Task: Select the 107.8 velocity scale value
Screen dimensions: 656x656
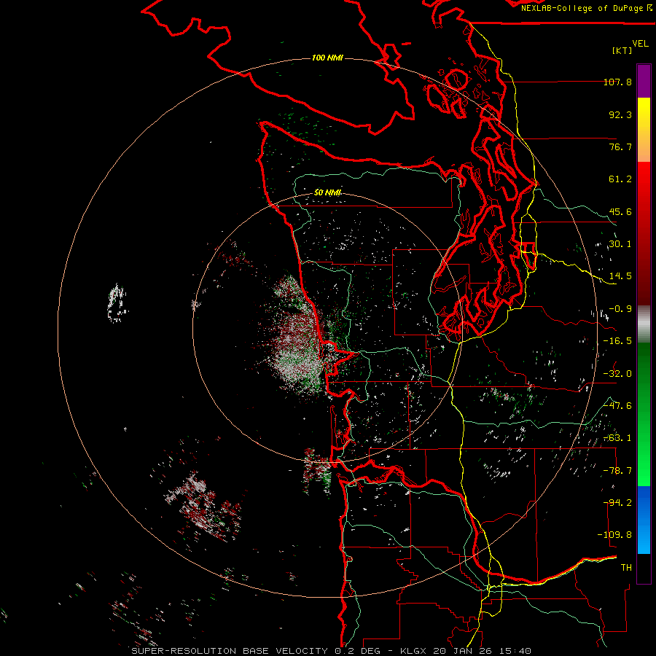Action: 617,82
